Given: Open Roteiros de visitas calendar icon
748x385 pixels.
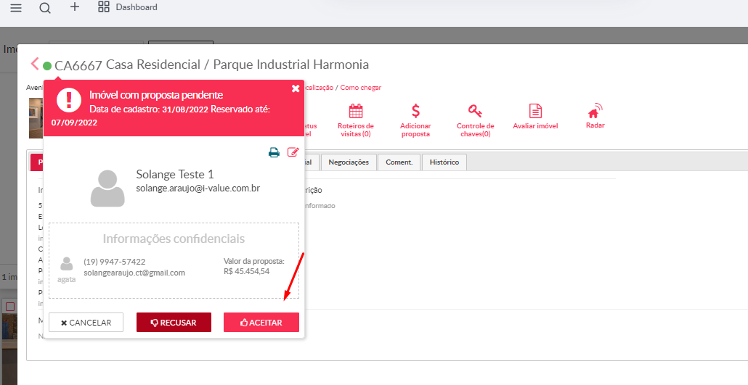Looking at the screenshot, I should (355, 112).
